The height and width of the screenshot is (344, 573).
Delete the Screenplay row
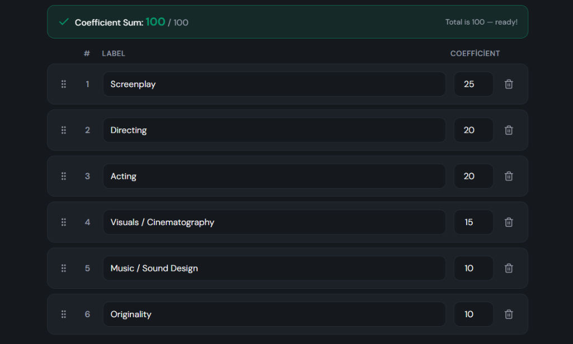coord(508,84)
